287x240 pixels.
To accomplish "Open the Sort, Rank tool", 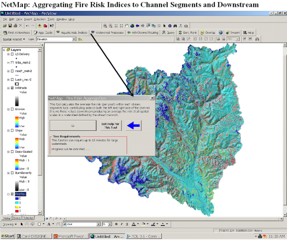I will (x=188, y=33).
